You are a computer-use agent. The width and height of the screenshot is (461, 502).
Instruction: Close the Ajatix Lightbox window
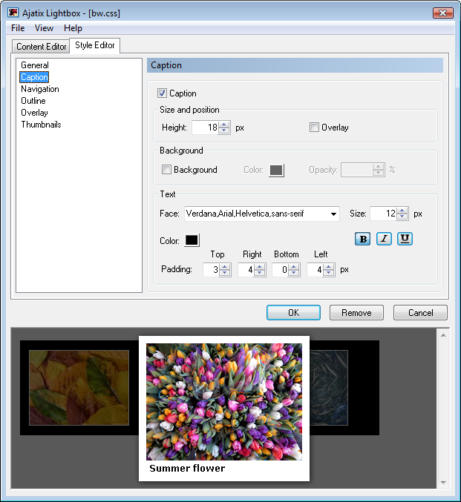442,13
